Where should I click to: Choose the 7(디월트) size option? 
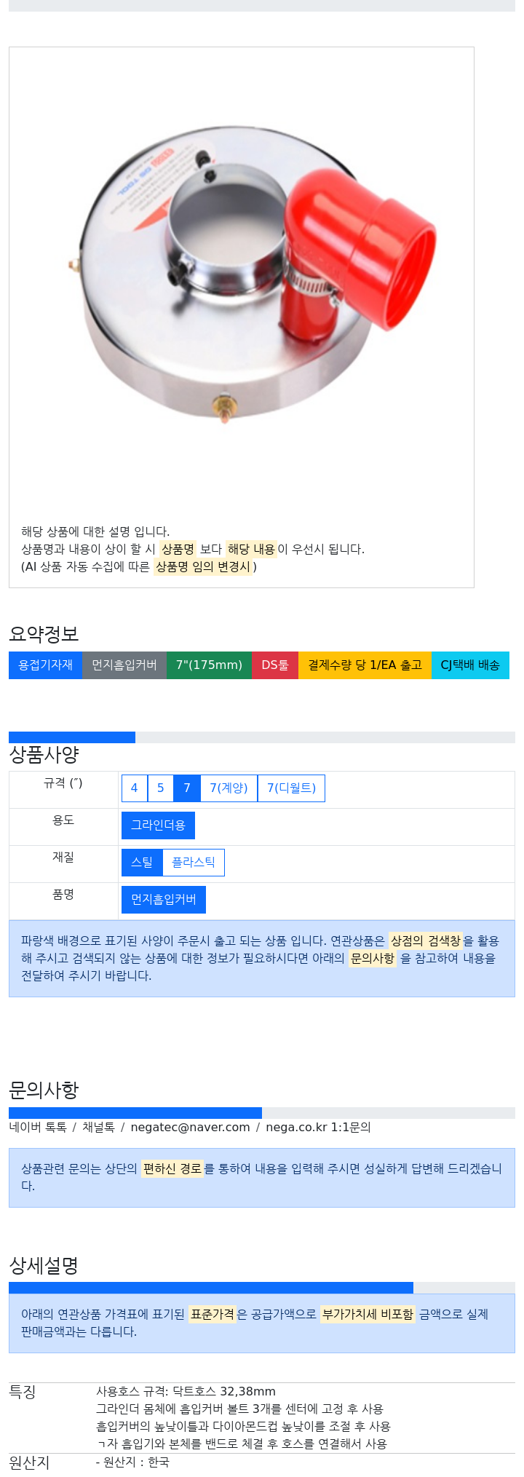(291, 788)
